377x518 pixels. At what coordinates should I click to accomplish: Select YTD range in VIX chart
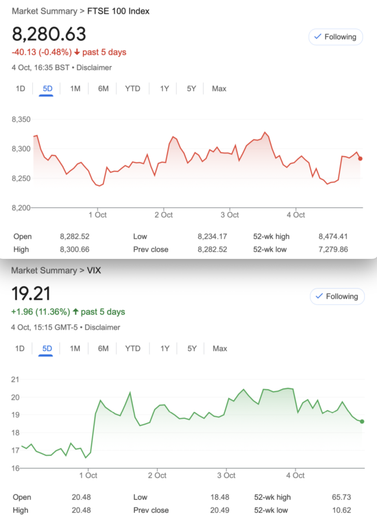click(x=133, y=348)
